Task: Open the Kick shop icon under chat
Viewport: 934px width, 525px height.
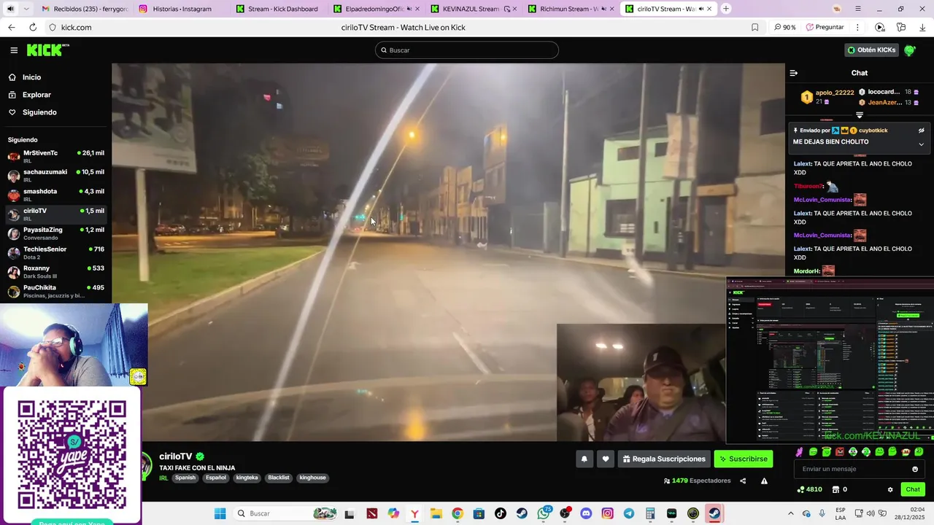Action: [x=837, y=489]
